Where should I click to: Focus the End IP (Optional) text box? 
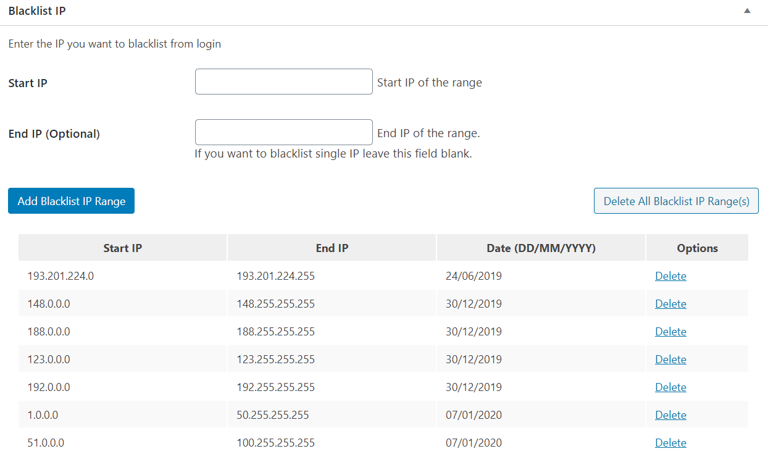[x=283, y=132]
